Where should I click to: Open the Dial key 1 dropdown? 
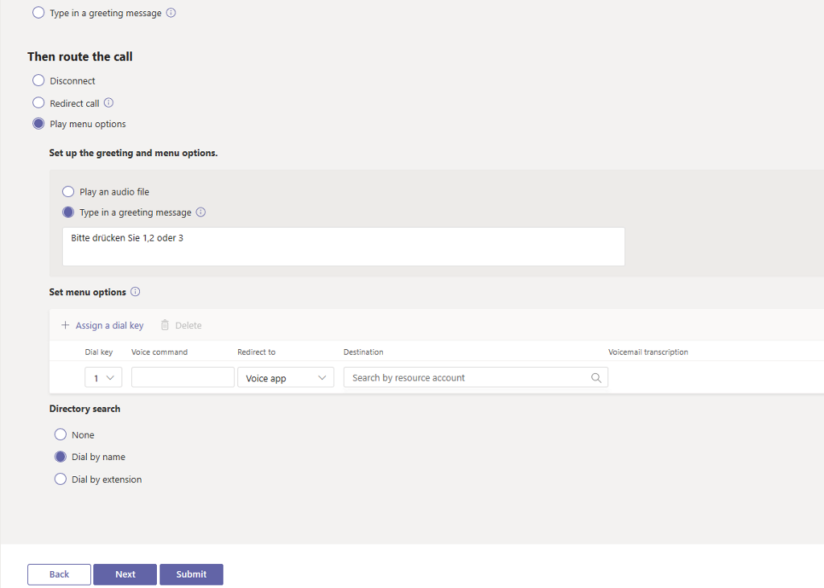(x=104, y=377)
